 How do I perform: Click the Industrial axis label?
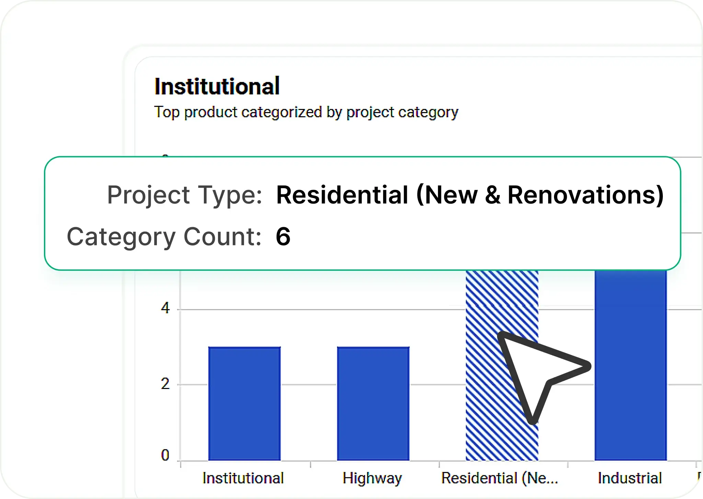pyautogui.click(x=629, y=477)
